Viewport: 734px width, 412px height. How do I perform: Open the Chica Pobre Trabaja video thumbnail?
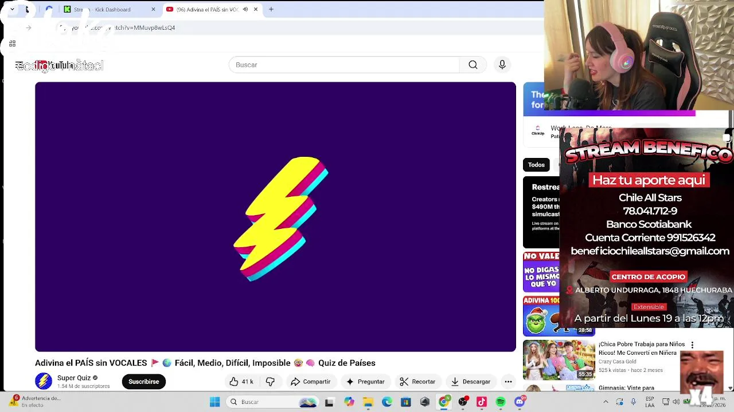(x=559, y=360)
